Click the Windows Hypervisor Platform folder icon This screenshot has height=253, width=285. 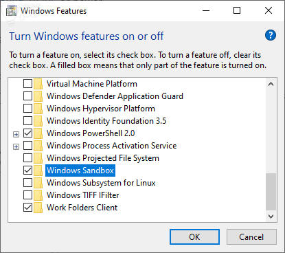coord(38,109)
